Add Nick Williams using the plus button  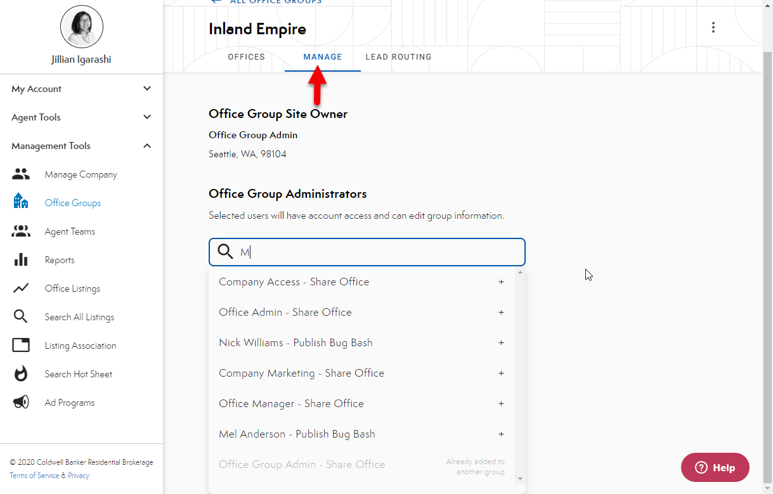click(x=501, y=343)
